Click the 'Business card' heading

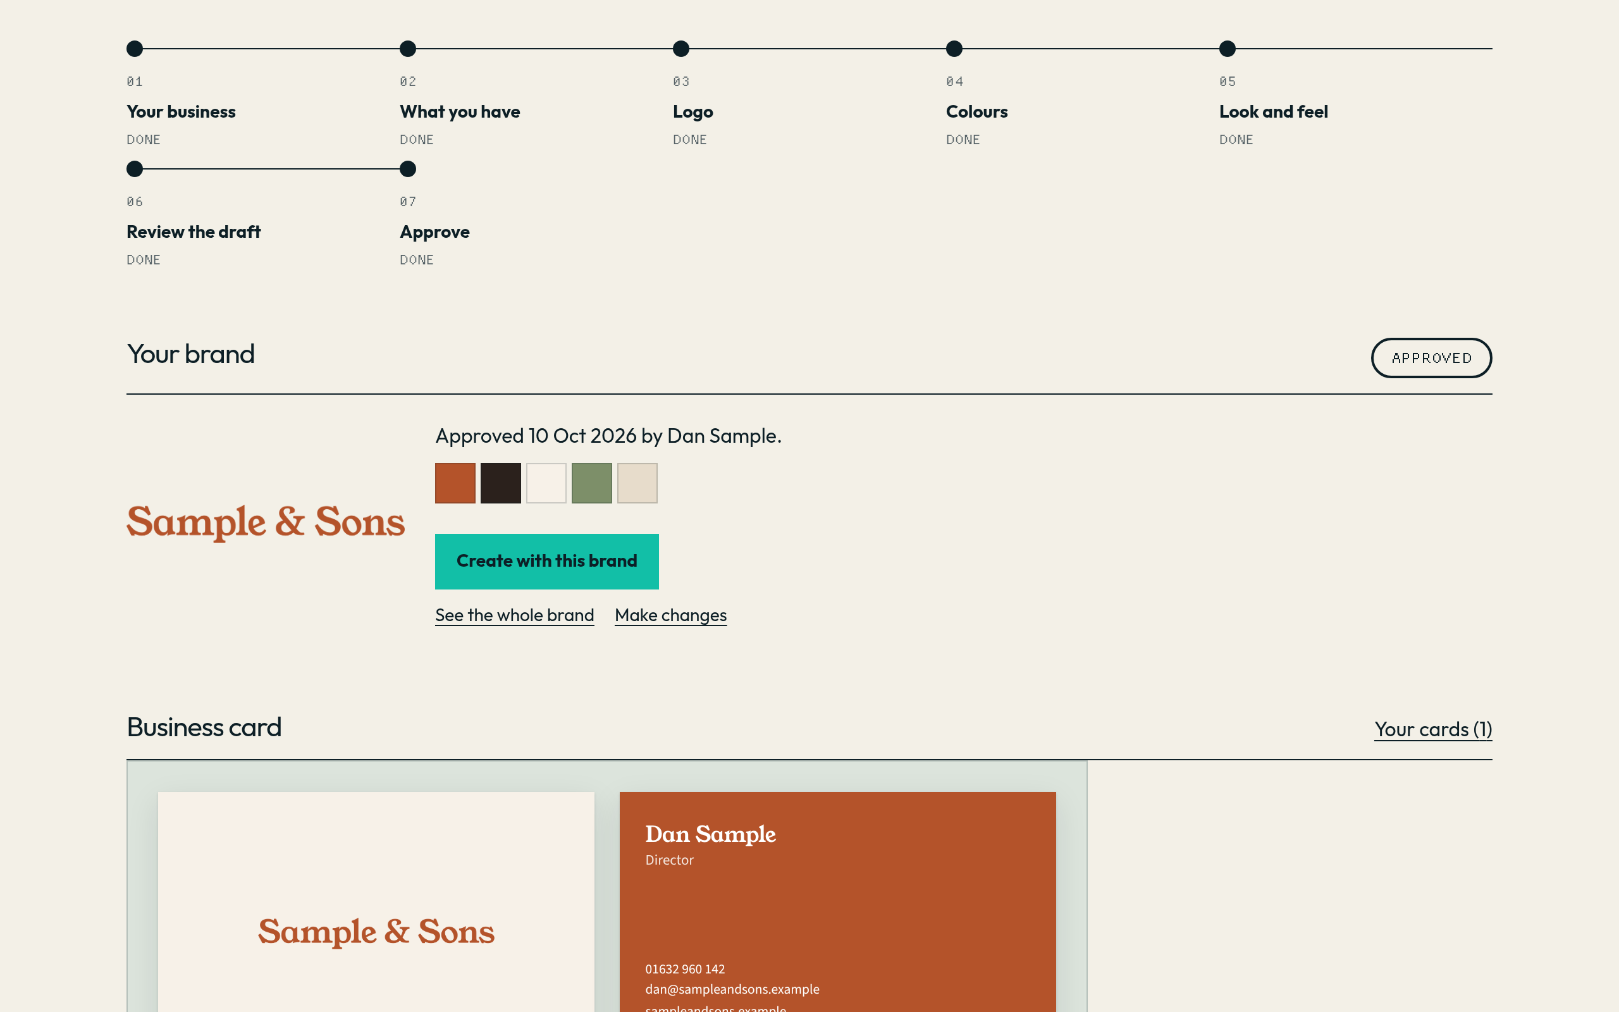coord(204,727)
